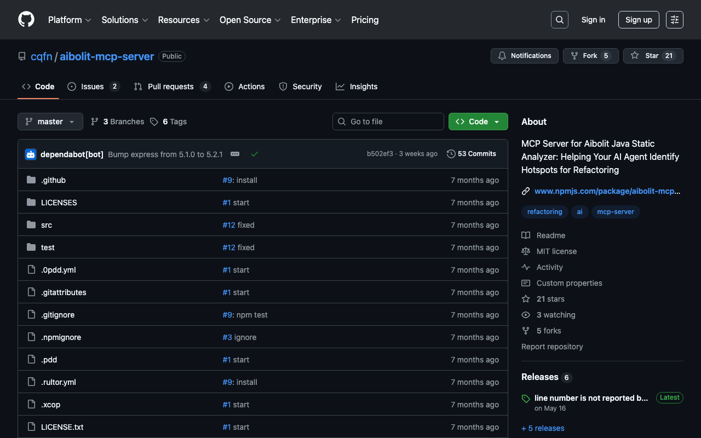Fork the aibolit-mcp-server repository
This screenshot has width=701, height=438.
(x=590, y=56)
